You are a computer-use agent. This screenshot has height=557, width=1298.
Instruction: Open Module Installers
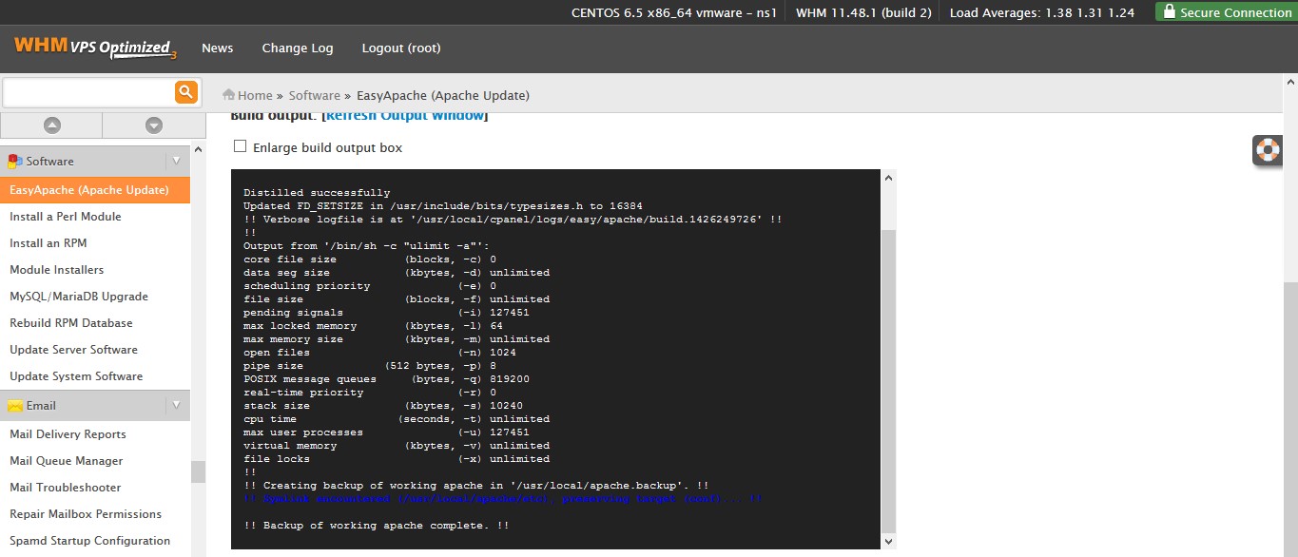pyautogui.click(x=57, y=270)
